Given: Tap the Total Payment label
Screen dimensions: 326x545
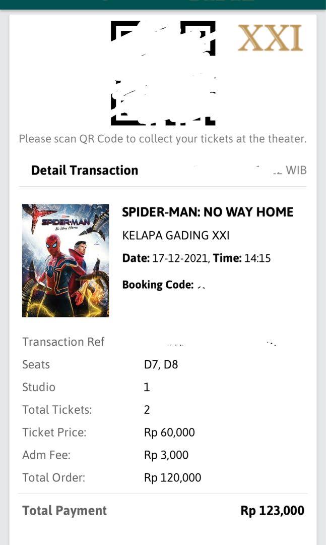Looking at the screenshot, I should point(64,511).
